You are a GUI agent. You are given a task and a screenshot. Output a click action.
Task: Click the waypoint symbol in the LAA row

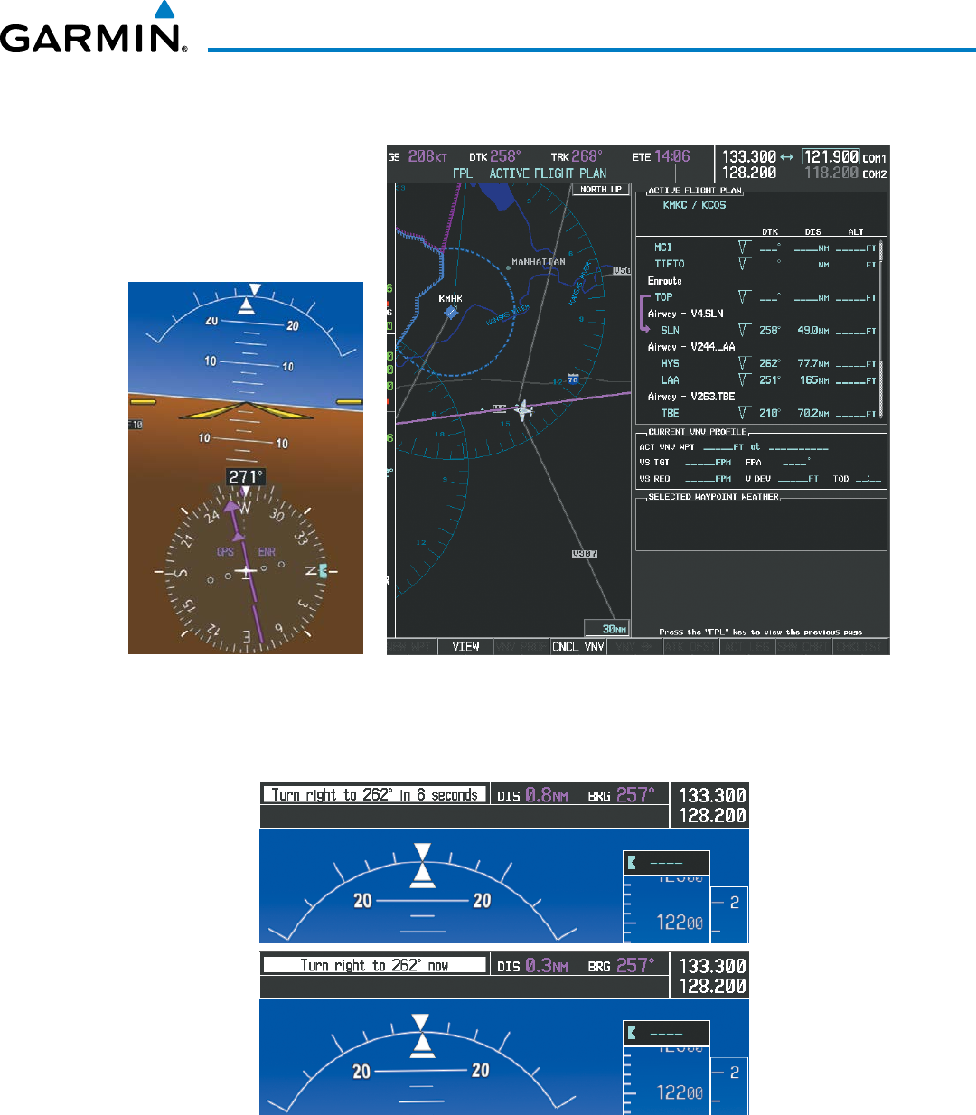(x=744, y=379)
